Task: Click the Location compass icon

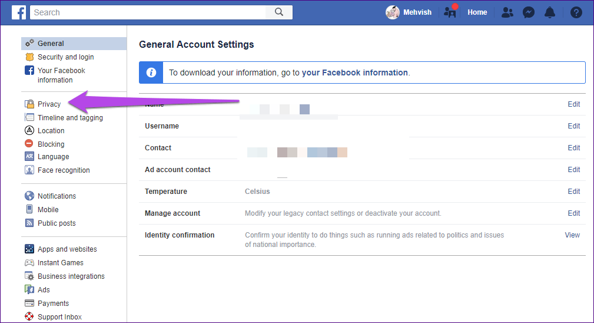Action: click(29, 130)
